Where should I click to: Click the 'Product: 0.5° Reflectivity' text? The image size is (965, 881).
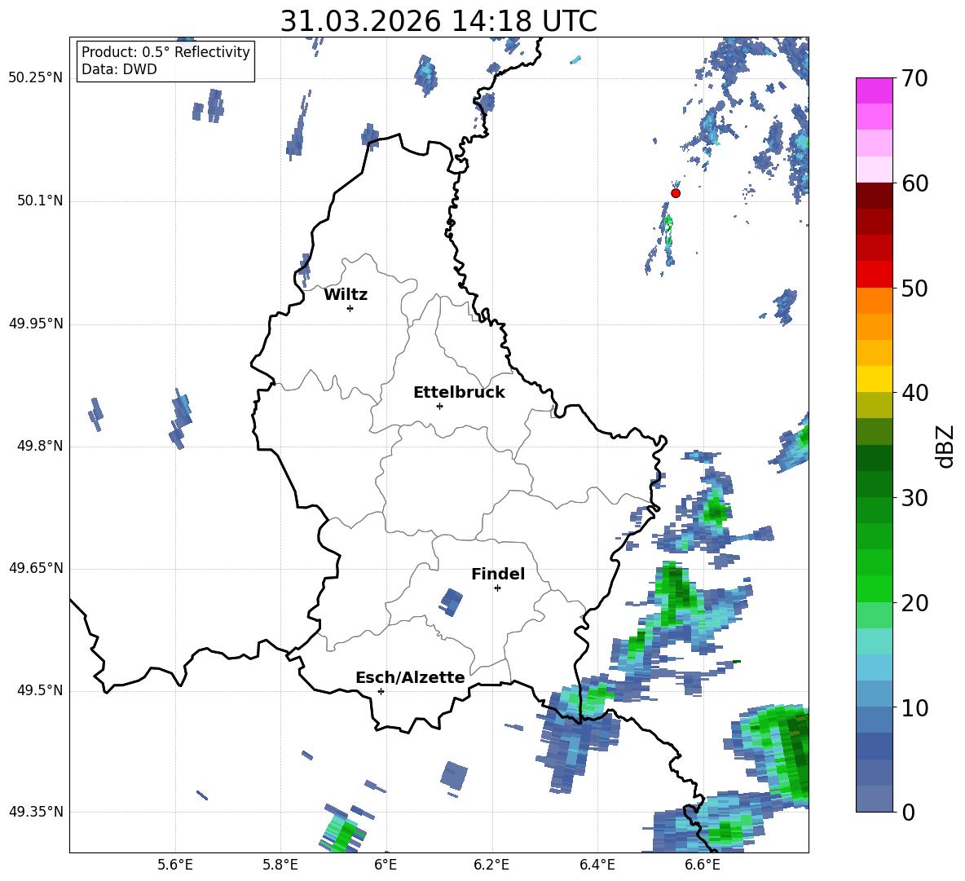(165, 52)
